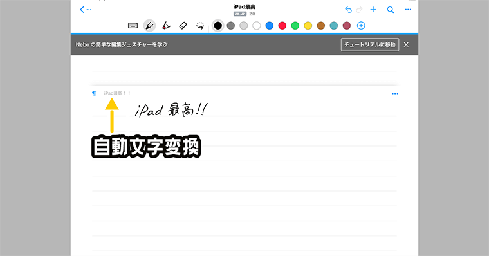Open search with the magnifier icon
The width and height of the screenshot is (489, 256).
click(x=391, y=10)
